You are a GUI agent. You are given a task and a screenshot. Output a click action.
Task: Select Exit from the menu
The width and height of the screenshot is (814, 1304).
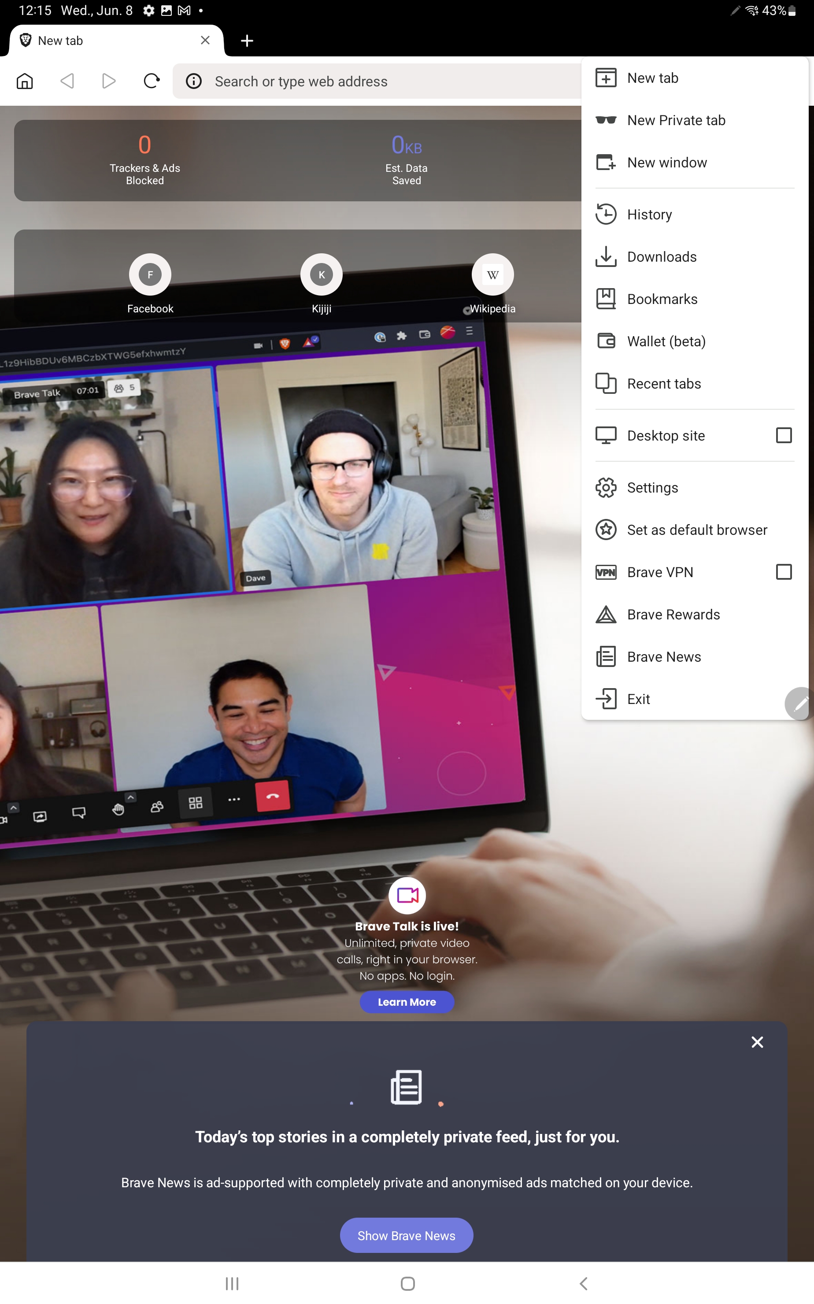coord(695,700)
